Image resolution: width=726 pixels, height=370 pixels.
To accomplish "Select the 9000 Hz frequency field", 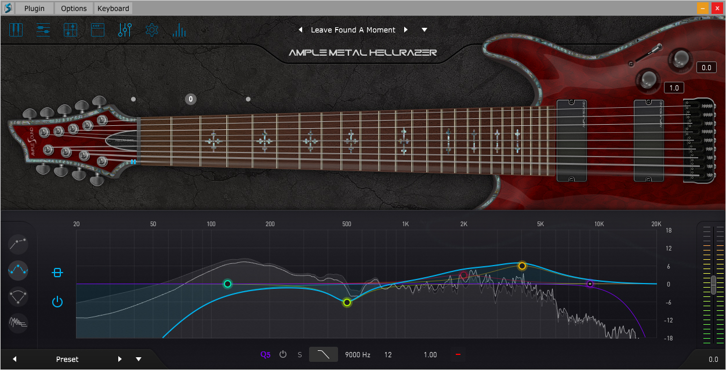I will tap(358, 354).
